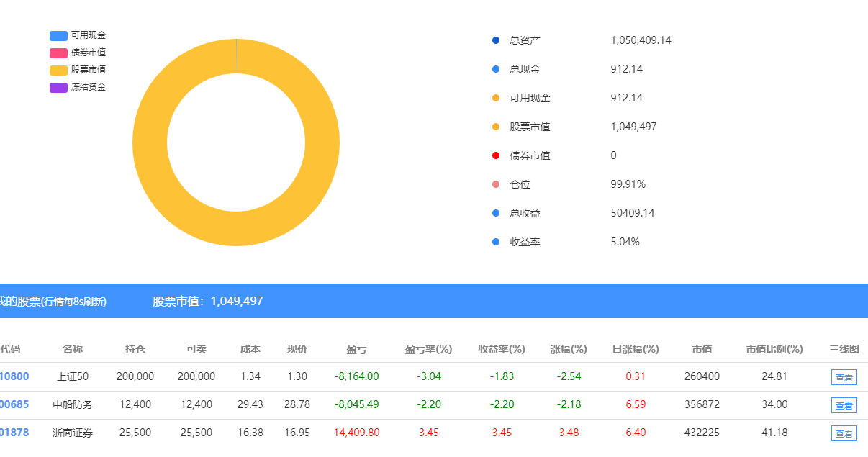868x457 pixels.
Task: Click the 市值比例(%) column header
Action: point(774,349)
